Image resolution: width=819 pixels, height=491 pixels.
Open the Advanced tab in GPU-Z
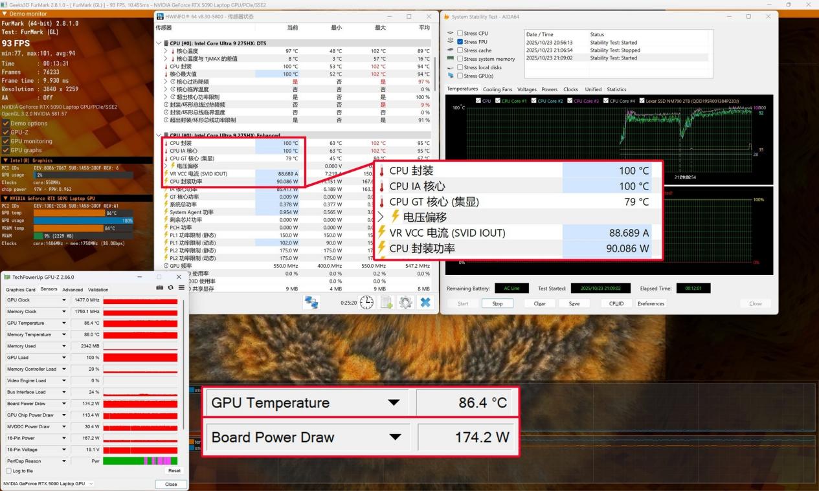(x=73, y=290)
